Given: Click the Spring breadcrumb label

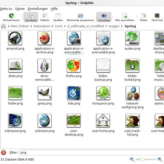Looking at the screenshot, I should tap(130, 26).
